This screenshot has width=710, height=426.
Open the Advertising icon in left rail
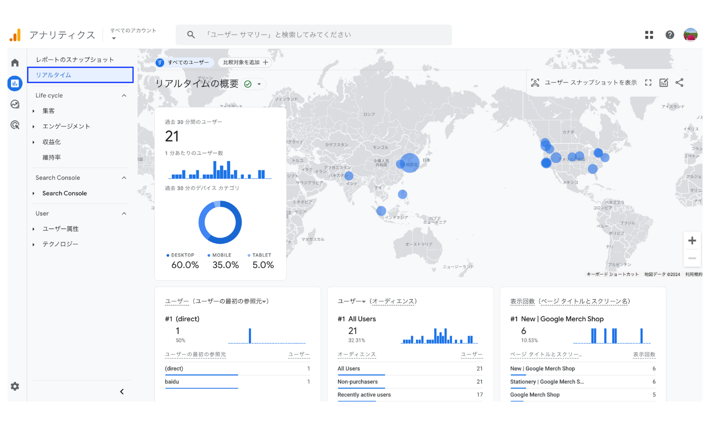click(15, 125)
